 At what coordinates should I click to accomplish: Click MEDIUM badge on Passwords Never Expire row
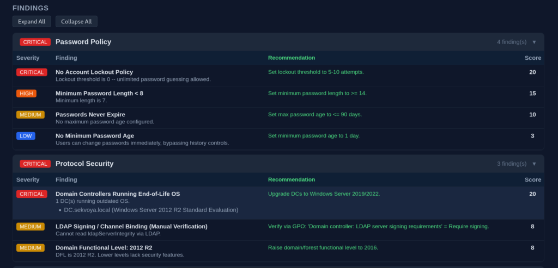31,115
